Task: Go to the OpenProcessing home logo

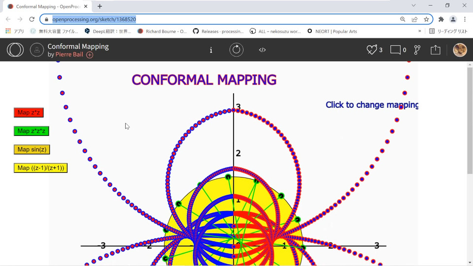Action: pyautogui.click(x=15, y=50)
